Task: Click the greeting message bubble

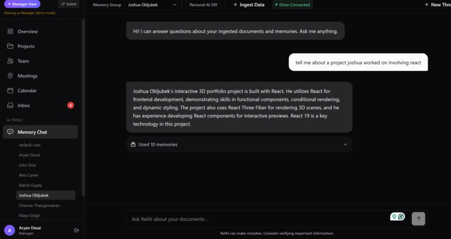Action: point(235,31)
